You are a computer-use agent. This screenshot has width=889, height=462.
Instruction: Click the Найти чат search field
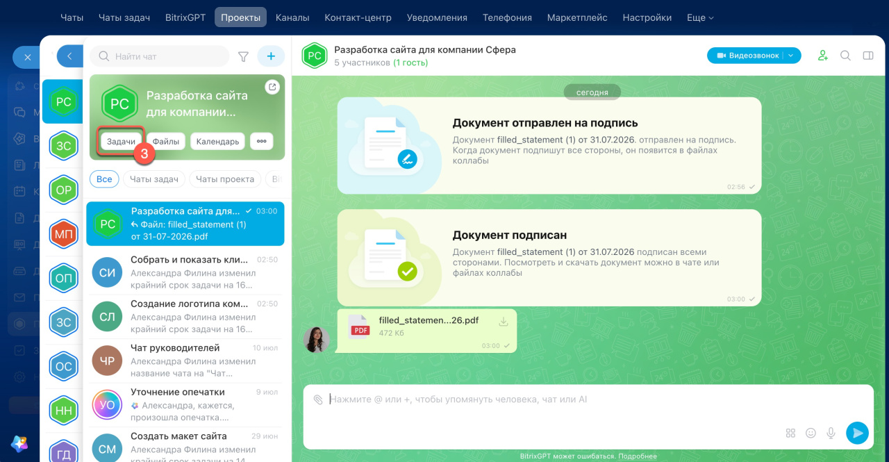tap(160, 56)
